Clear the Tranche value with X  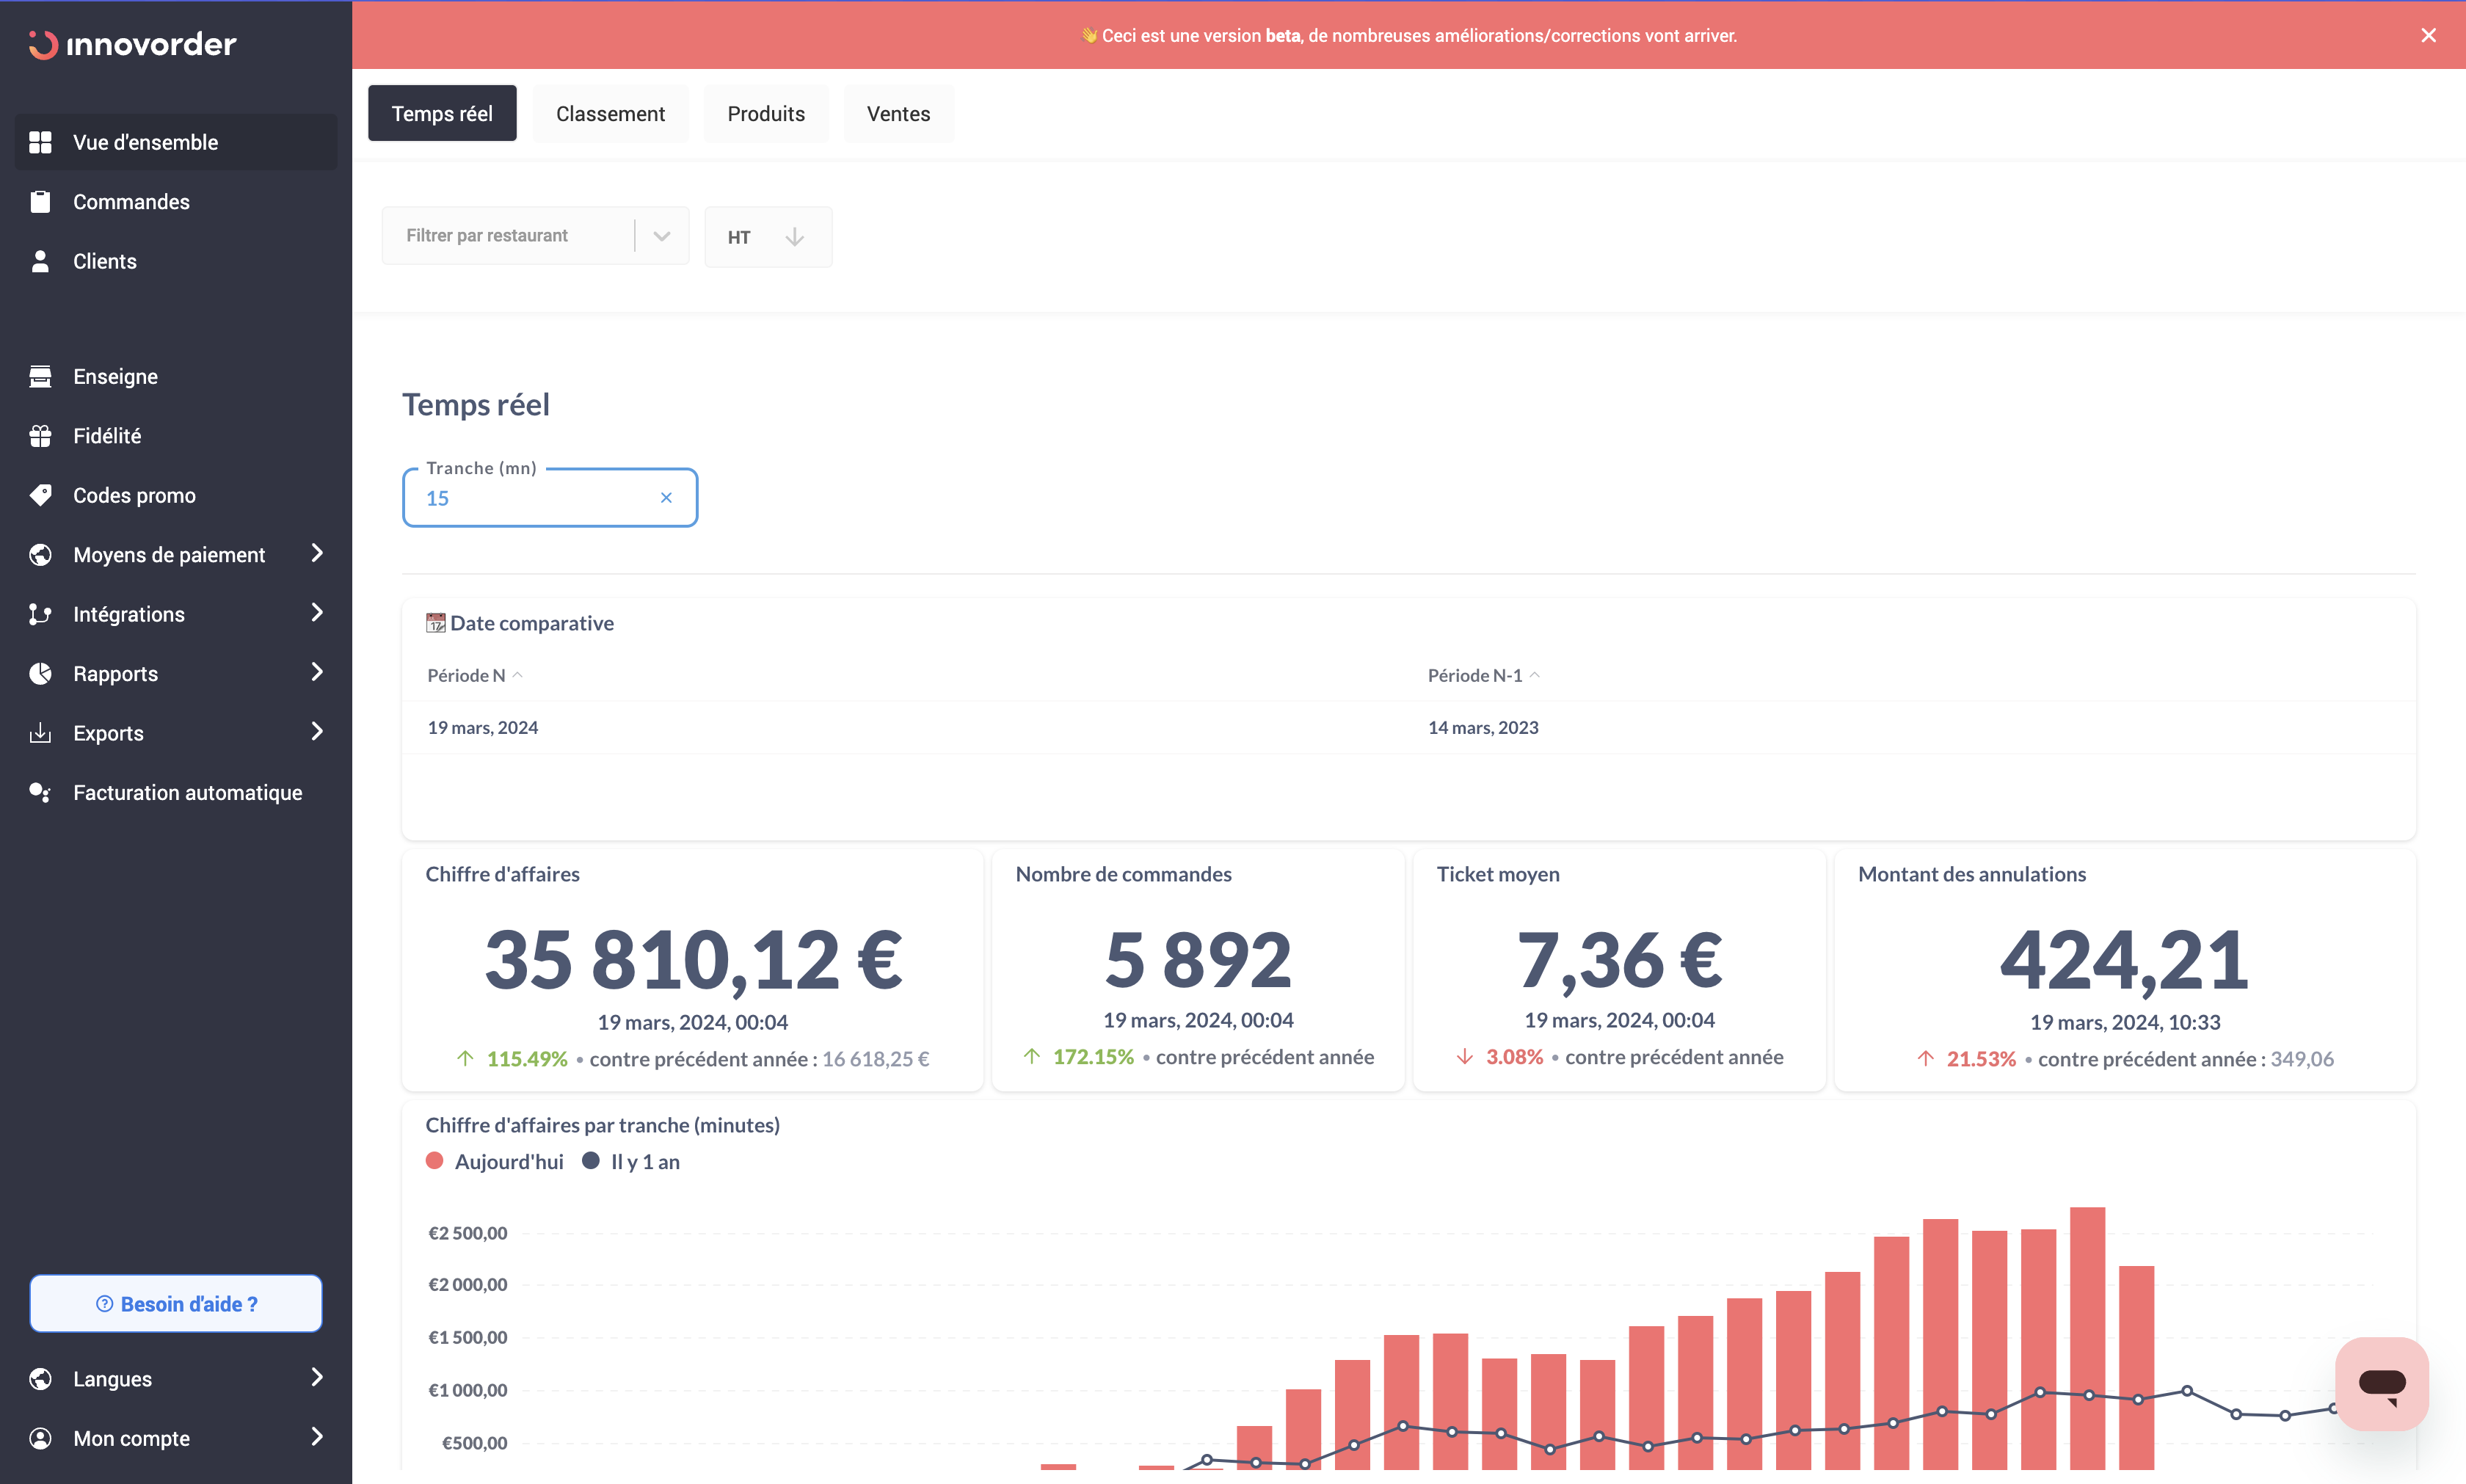point(666,498)
